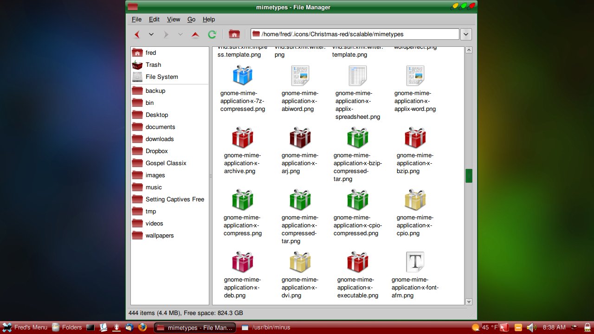Select the red x-executable gift icon
Screen dimensions: 594x334
click(x=357, y=262)
